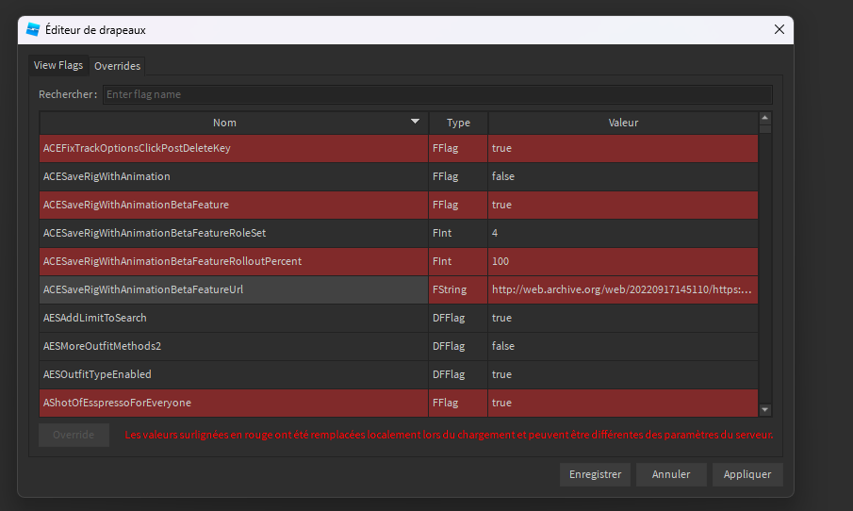This screenshot has width=853, height=511.
Task: Click the Valeur column header
Action: (622, 123)
